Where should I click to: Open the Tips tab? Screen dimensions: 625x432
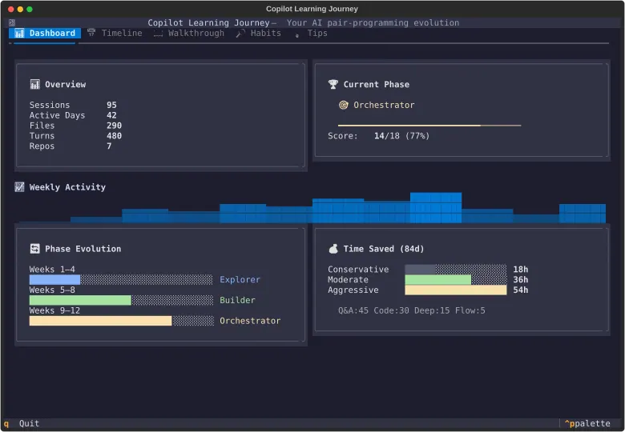click(x=311, y=33)
